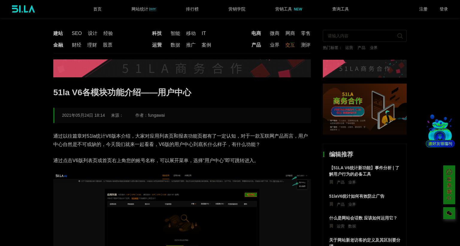Click 业界 tag under 51laV6统计如何有效防止广告
This screenshot has height=246, width=460.
[352, 204]
